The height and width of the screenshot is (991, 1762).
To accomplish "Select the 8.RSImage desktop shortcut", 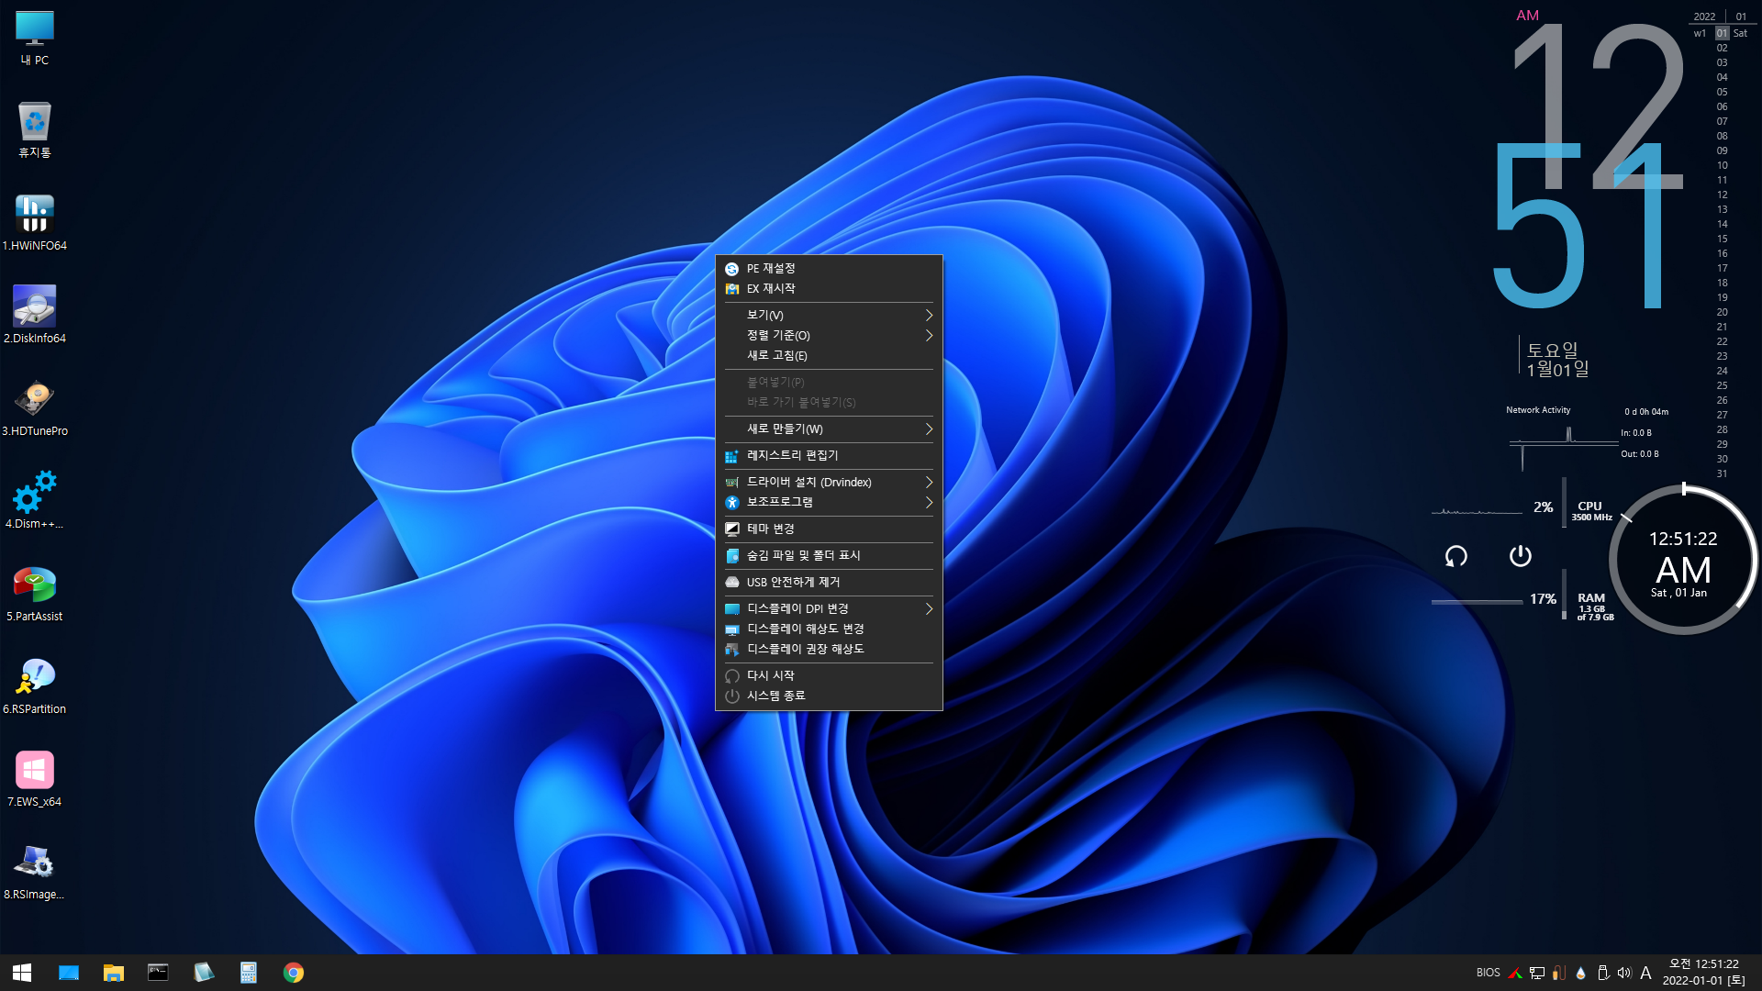I will click(35, 871).
